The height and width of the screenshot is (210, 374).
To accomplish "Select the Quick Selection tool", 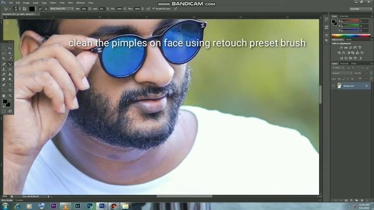I will click(x=10, y=53).
